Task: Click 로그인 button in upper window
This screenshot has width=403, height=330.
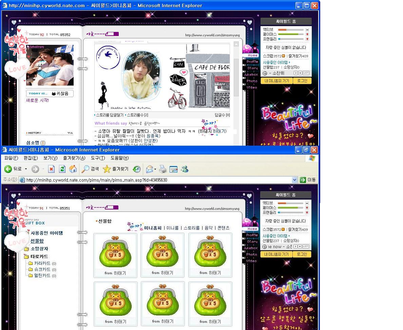Action: click(302, 81)
